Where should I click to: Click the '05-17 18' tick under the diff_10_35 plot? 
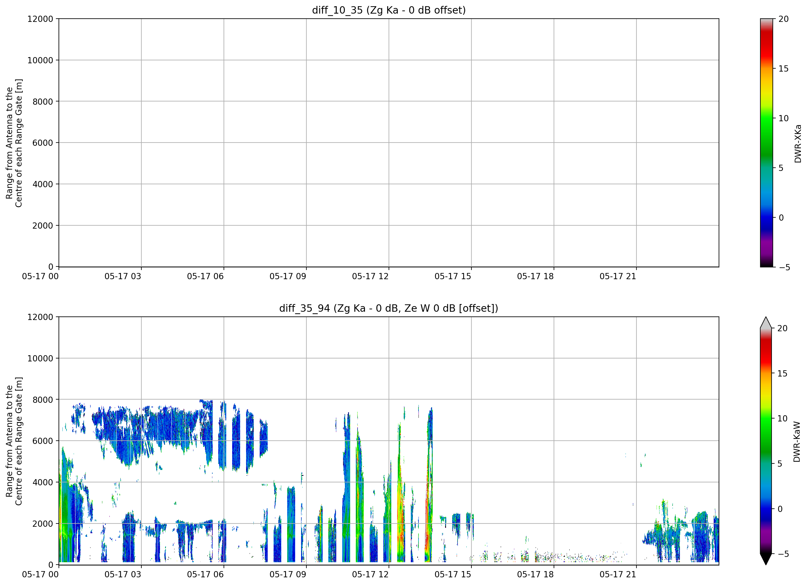[x=535, y=277]
